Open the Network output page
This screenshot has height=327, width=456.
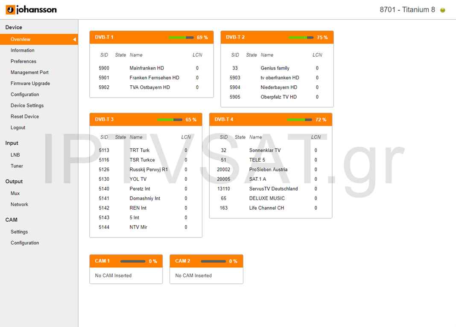pyautogui.click(x=19, y=204)
